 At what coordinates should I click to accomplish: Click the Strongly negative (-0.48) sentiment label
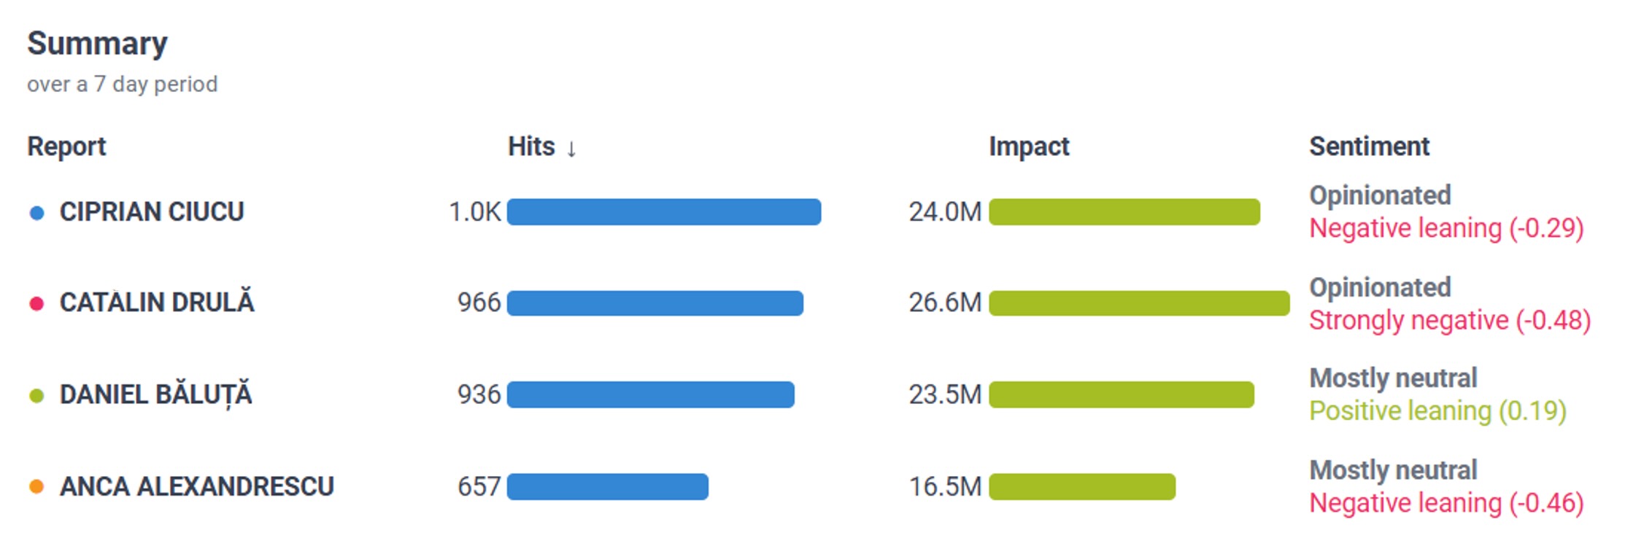[1449, 320]
